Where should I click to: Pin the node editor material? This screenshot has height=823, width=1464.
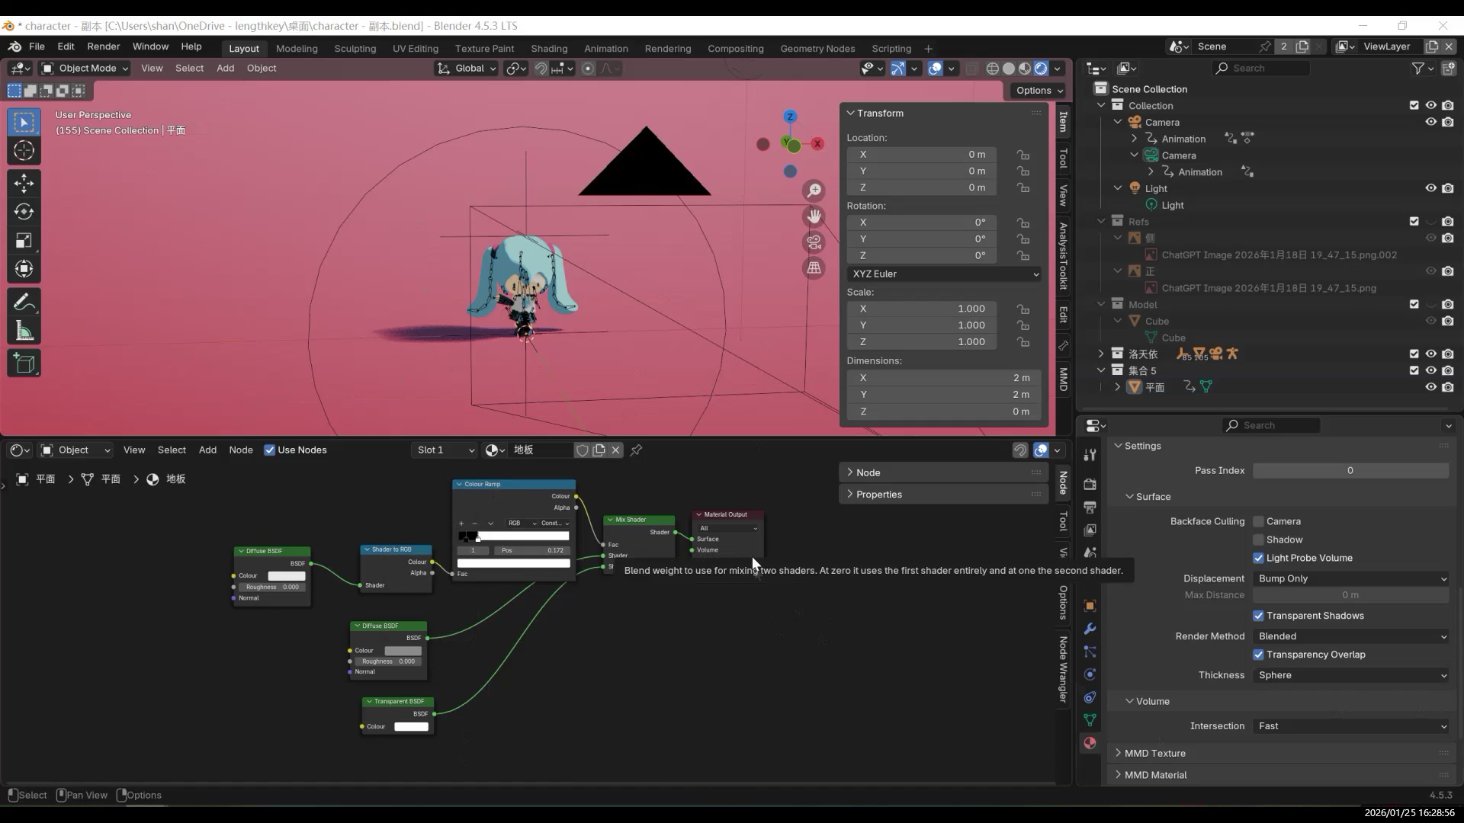[x=636, y=450]
